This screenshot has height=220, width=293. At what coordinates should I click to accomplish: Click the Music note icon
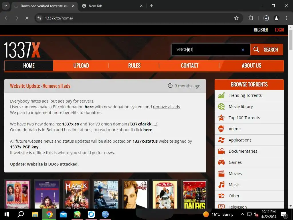(221, 185)
